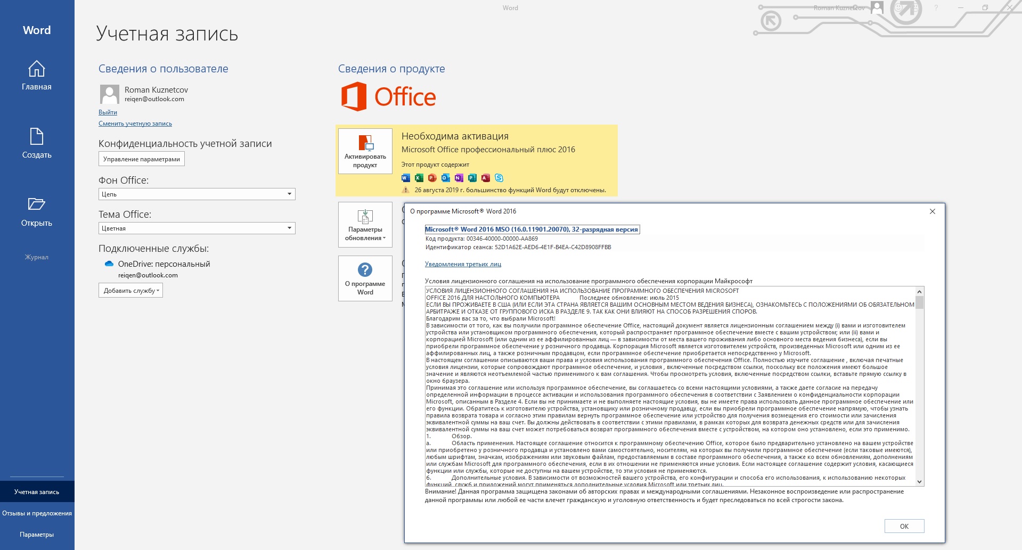Click the Access app icon in product contents
This screenshot has height=550, width=1022.
486,178
